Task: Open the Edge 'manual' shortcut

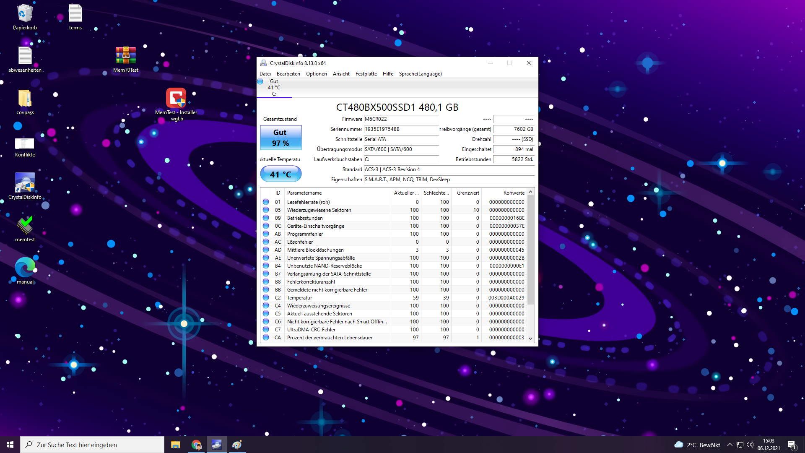Action: click(x=25, y=268)
